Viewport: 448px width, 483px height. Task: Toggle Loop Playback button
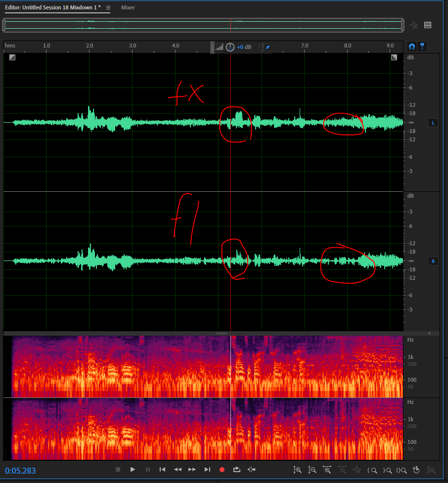[x=236, y=470]
